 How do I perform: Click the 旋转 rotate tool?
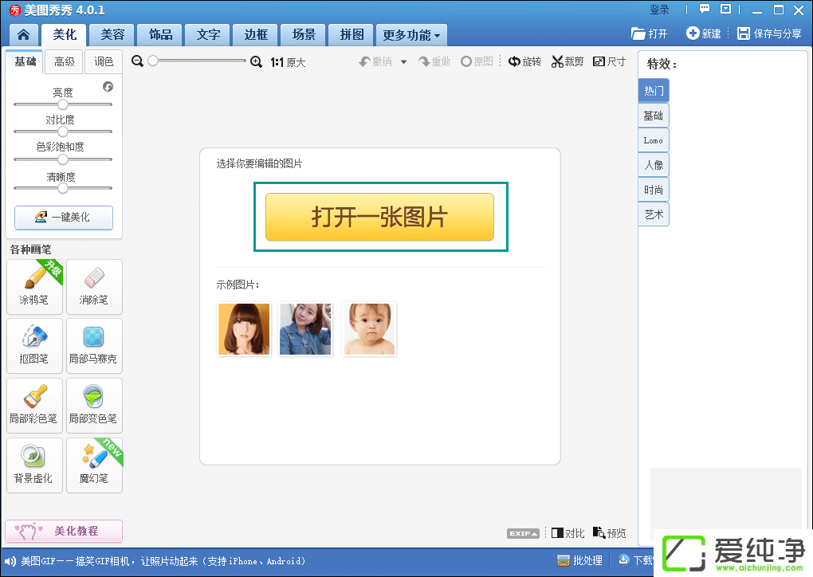(524, 61)
